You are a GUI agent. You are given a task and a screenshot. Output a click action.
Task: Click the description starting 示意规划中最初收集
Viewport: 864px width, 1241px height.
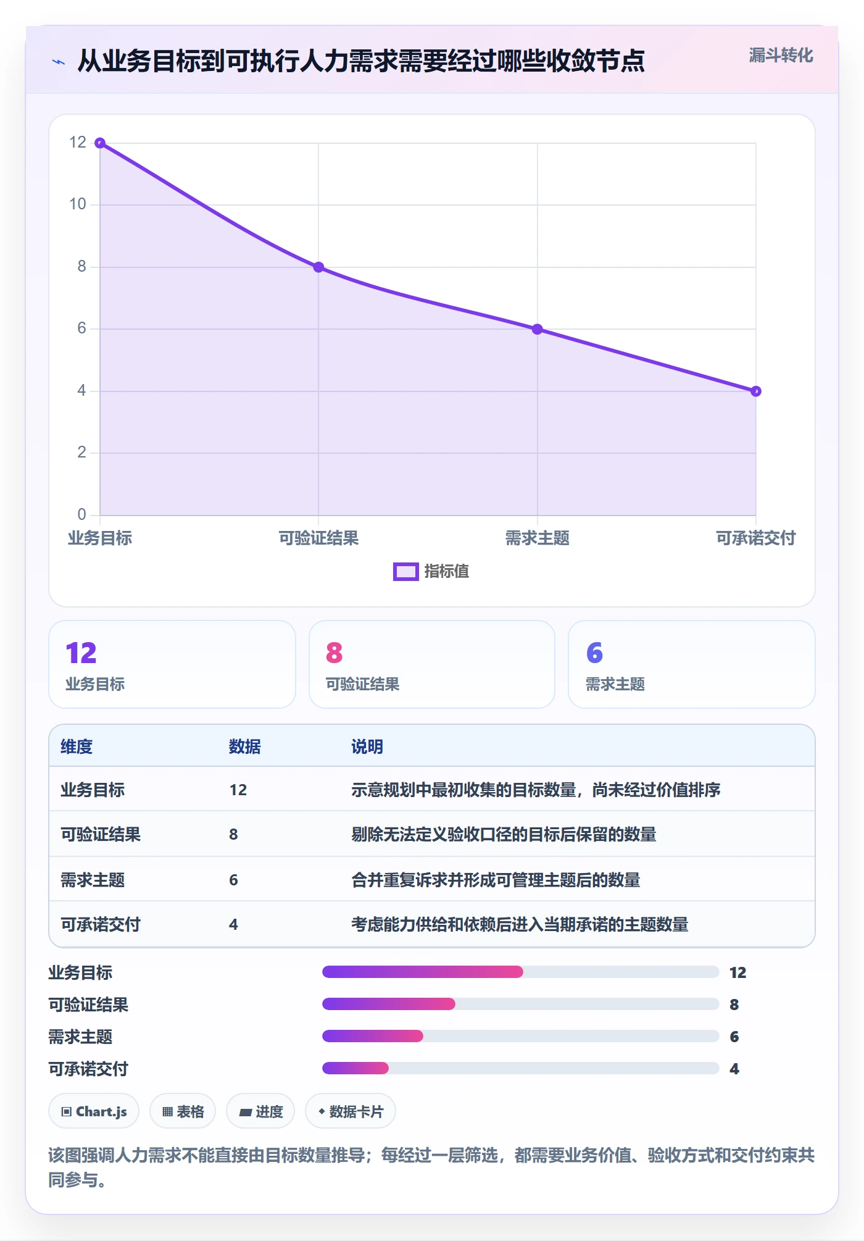pos(536,790)
